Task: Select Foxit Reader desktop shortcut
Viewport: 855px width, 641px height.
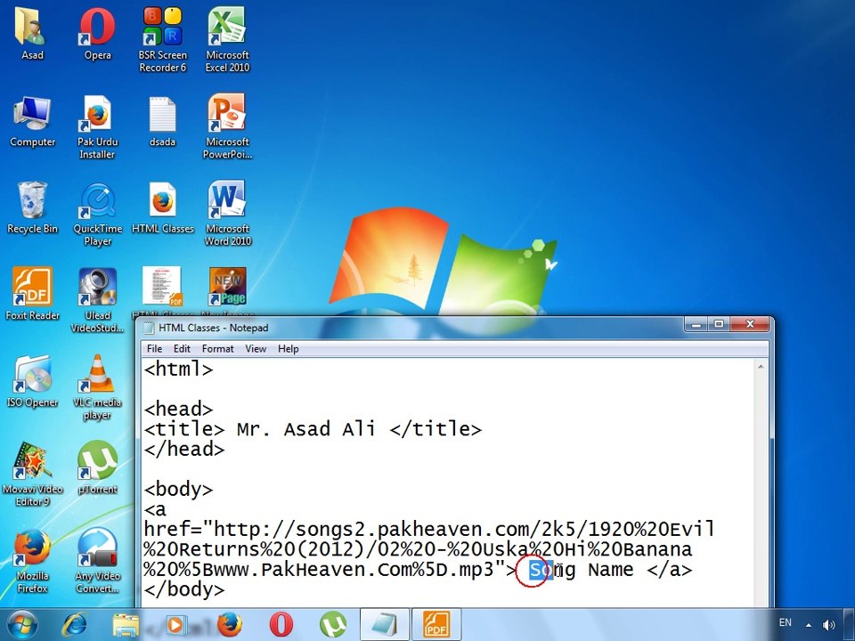Action: pos(32,287)
